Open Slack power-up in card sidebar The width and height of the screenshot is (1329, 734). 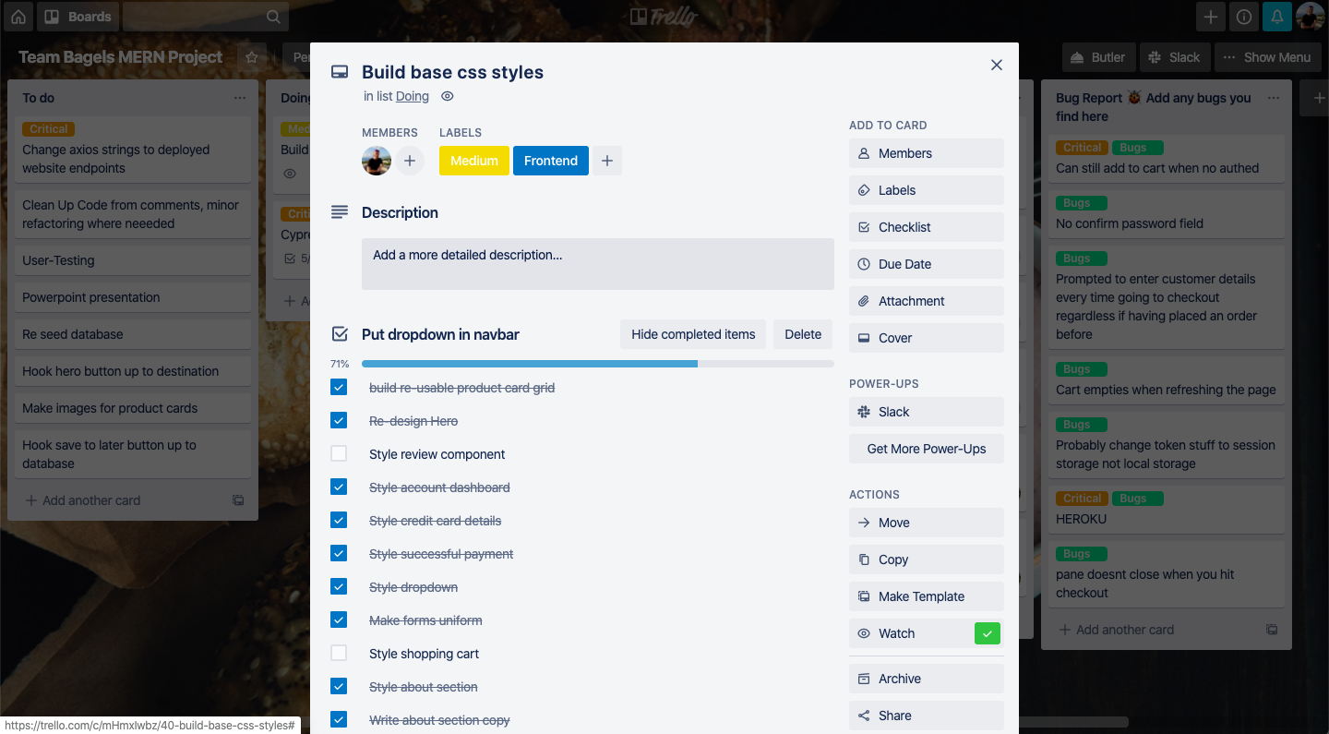coord(927,412)
